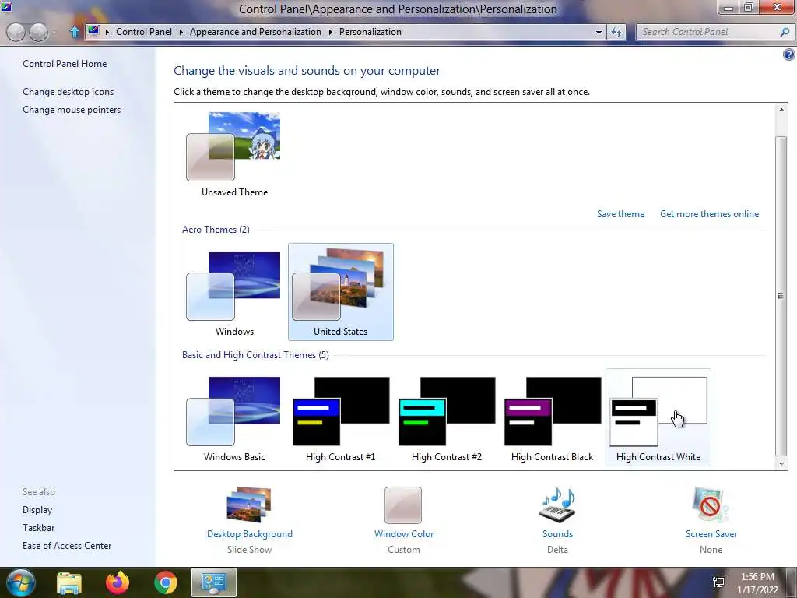Viewport: 797px width, 598px height.
Task: Open the address bar history dropdown
Action: [x=599, y=32]
